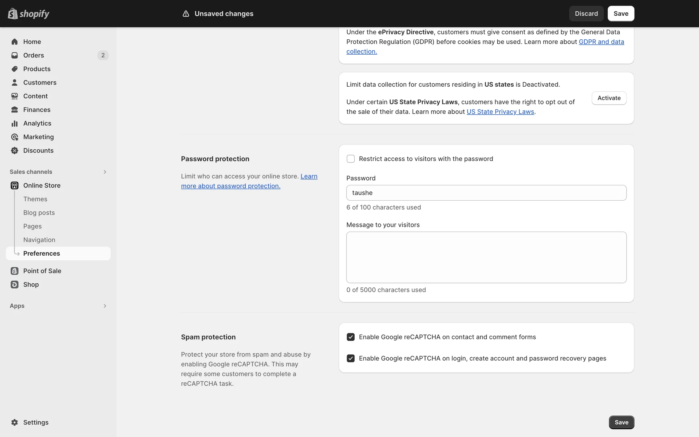The height and width of the screenshot is (437, 699).
Task: Click the Analytics bar chart icon
Action: 15,123
